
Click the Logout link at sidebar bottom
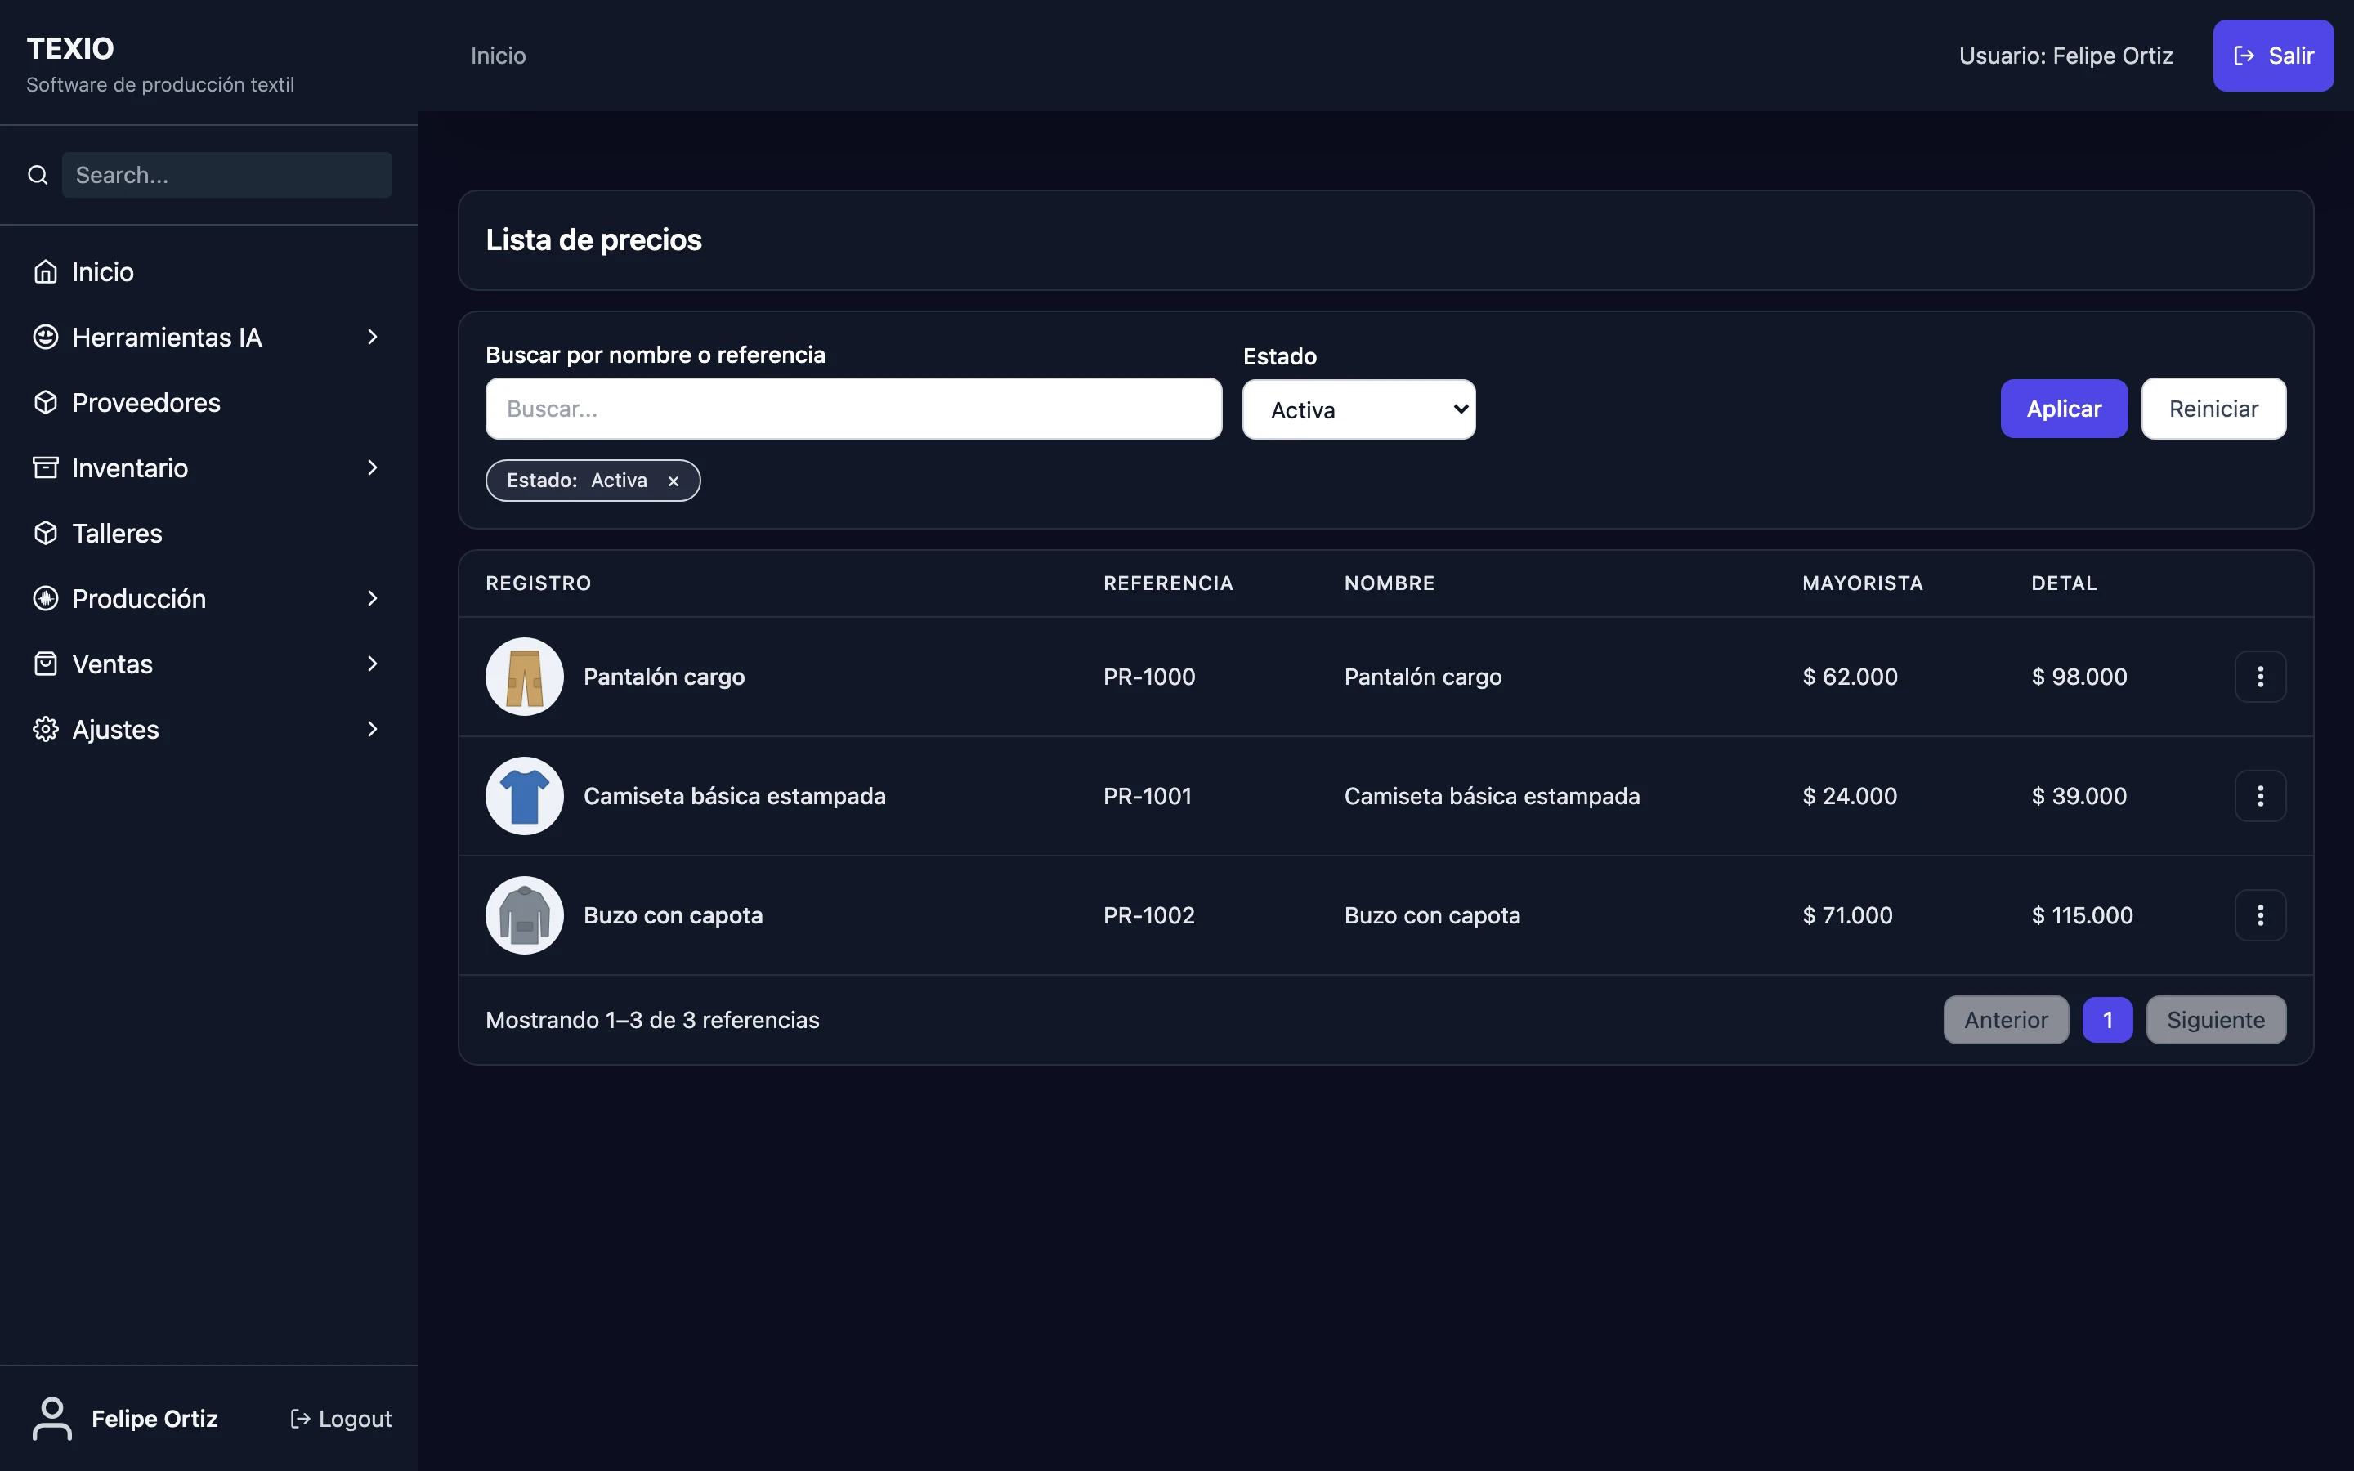click(342, 1419)
